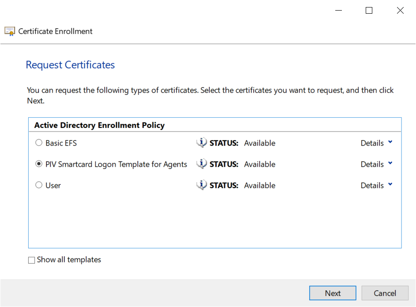Screen dimensions: 416x307
Task: Select the Basic EFS radio button
Action: [39, 143]
